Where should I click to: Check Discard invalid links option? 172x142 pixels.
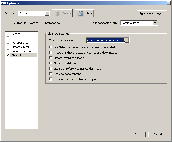tap(51, 63)
